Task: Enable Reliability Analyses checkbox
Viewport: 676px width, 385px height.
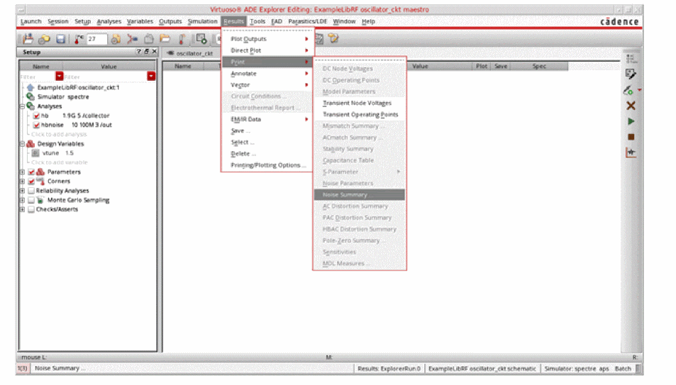Action: pyautogui.click(x=31, y=191)
